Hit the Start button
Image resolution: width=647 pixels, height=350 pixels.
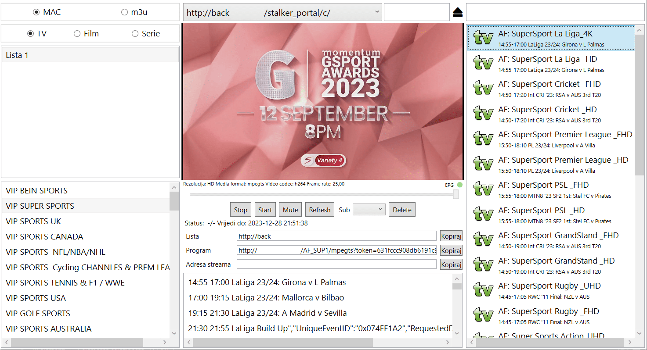tap(265, 210)
